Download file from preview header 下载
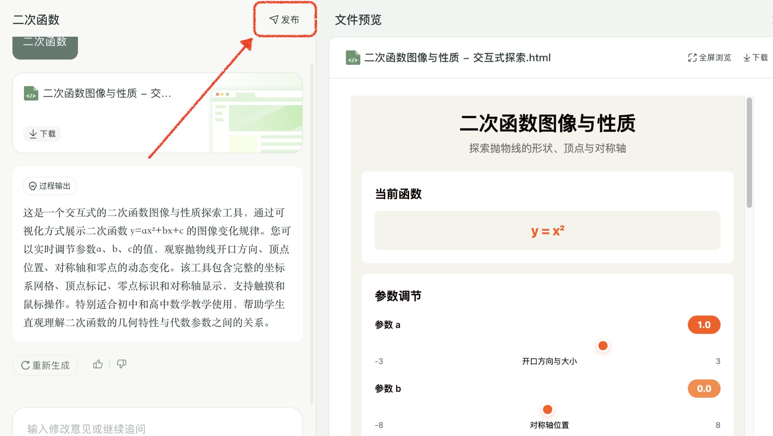 coord(756,58)
